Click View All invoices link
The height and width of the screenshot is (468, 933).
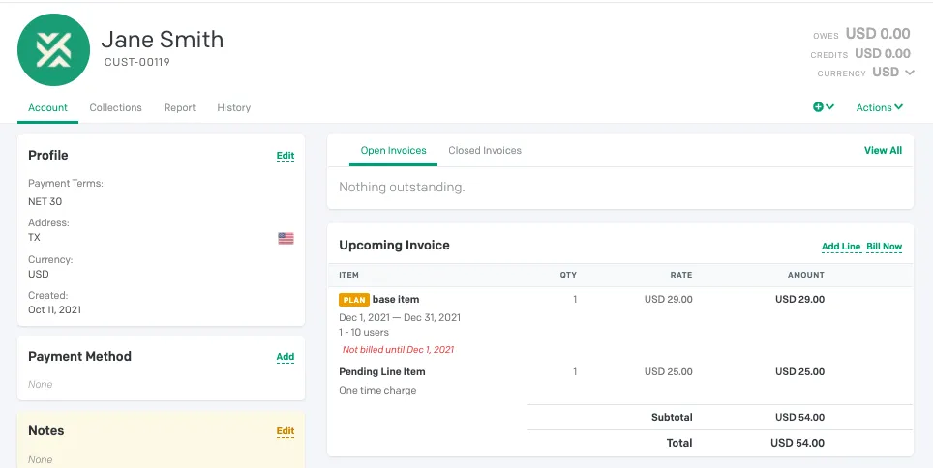(883, 151)
